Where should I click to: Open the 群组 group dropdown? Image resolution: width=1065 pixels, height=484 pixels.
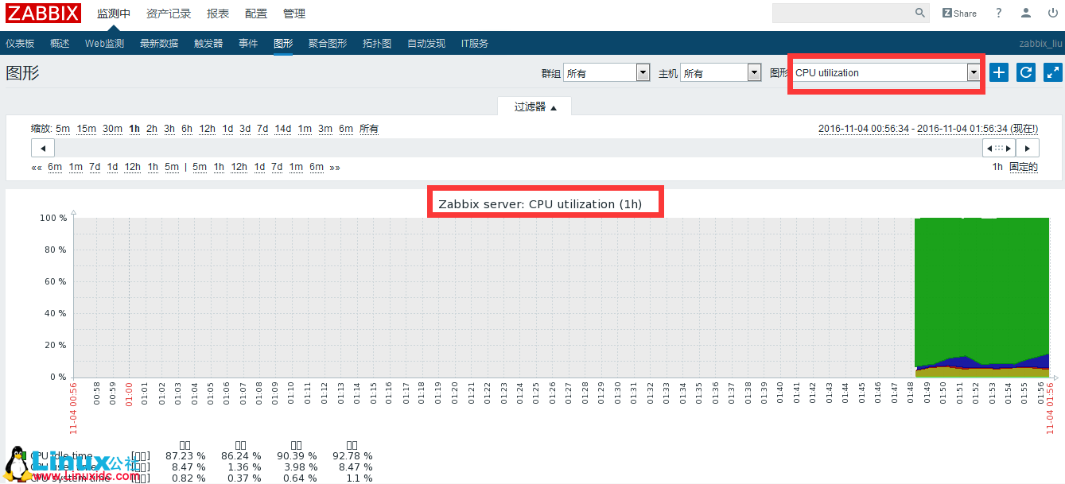pos(606,72)
